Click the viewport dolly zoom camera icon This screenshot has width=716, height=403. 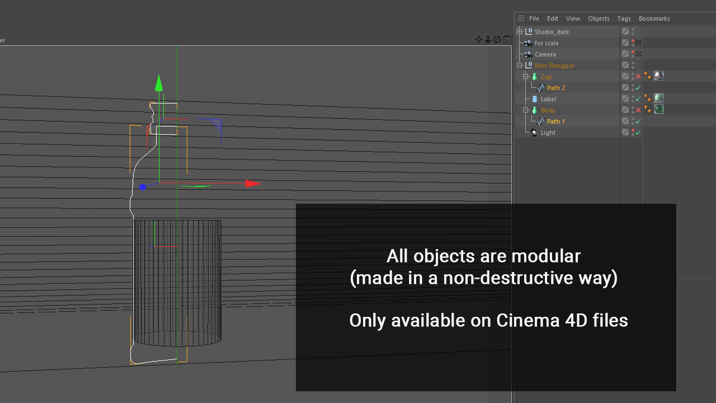click(488, 40)
